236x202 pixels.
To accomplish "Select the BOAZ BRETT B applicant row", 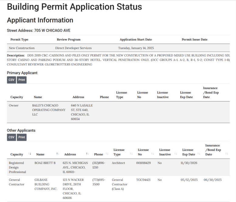I will (45, 163).
